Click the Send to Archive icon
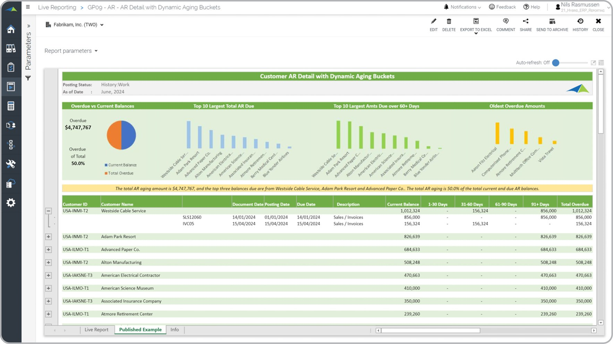 point(552,21)
